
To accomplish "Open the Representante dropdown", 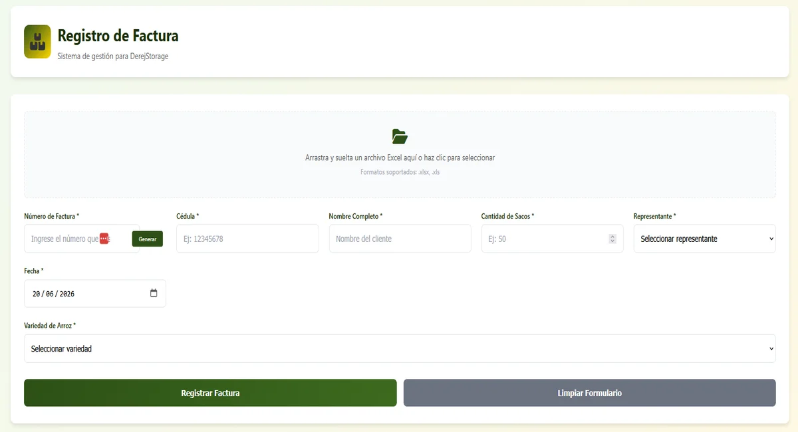I will [x=705, y=239].
